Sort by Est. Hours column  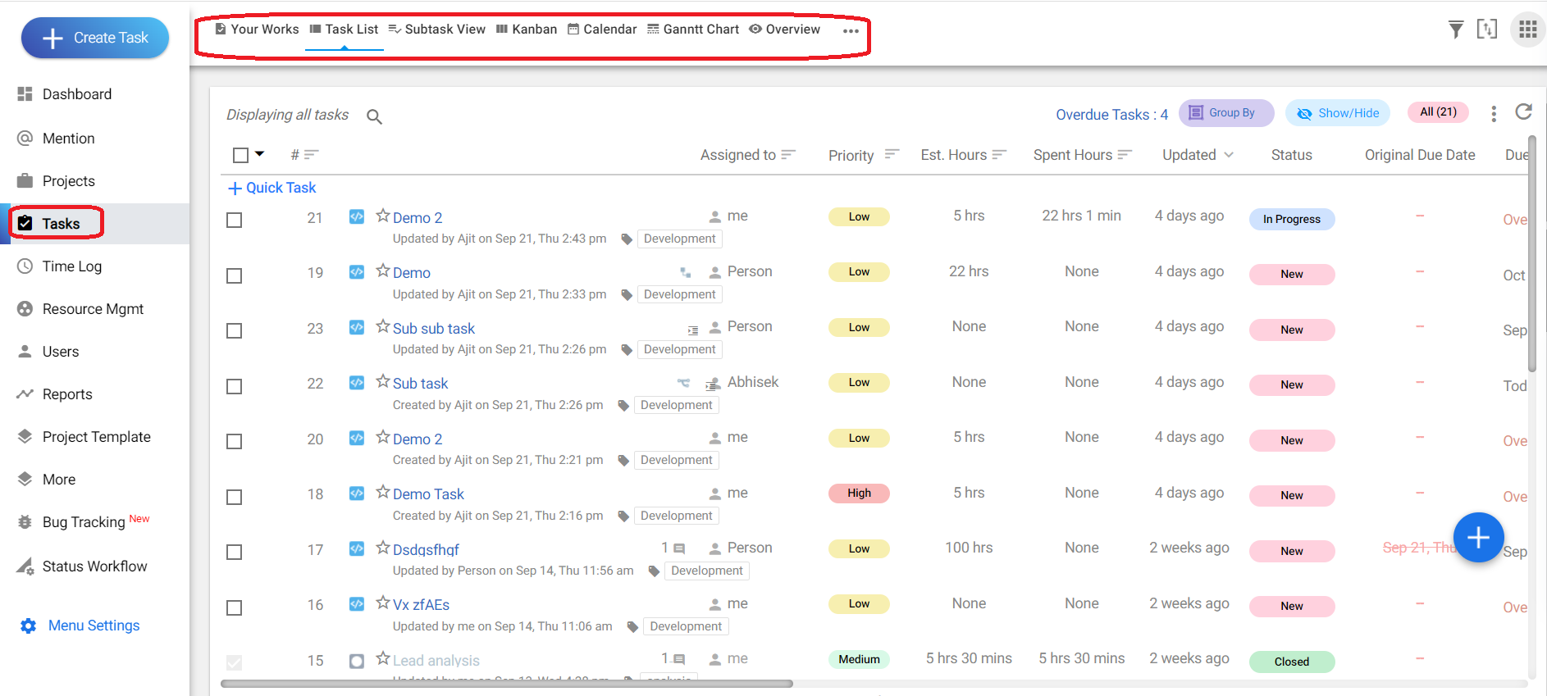(999, 154)
